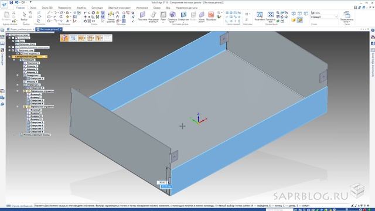Undo the last action
Viewport: 375px width, 211px height.
pos(17,2)
